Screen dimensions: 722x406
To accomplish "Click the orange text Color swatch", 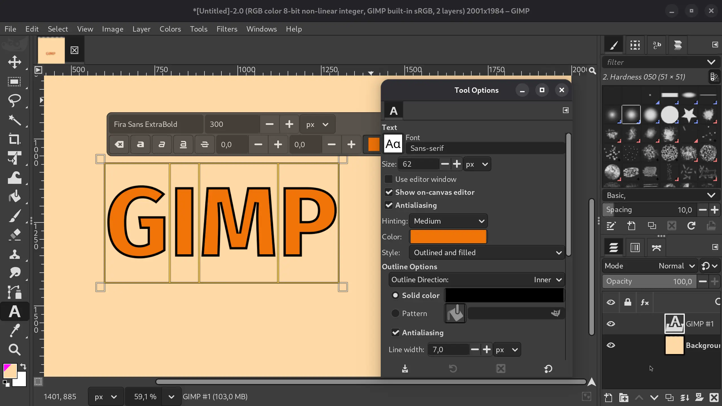I will (448, 237).
